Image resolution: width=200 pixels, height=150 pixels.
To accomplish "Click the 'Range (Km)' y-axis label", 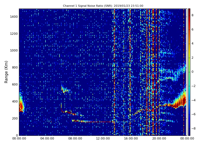I will [6, 72].
